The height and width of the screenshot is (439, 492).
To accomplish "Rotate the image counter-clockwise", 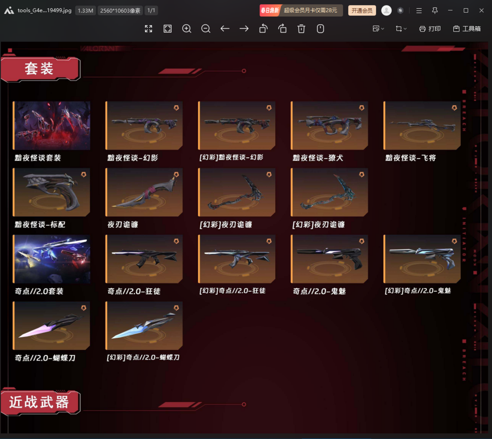I will pyautogui.click(x=263, y=29).
